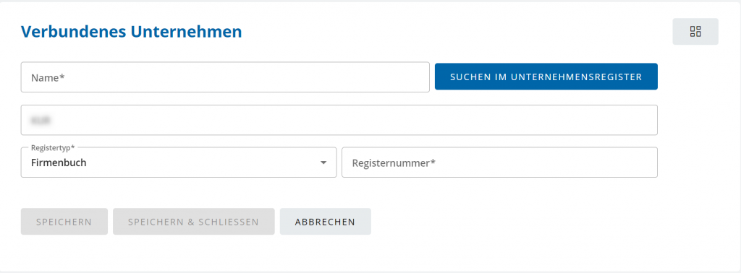Focus the Name* input field
741x273 pixels.
tap(225, 77)
